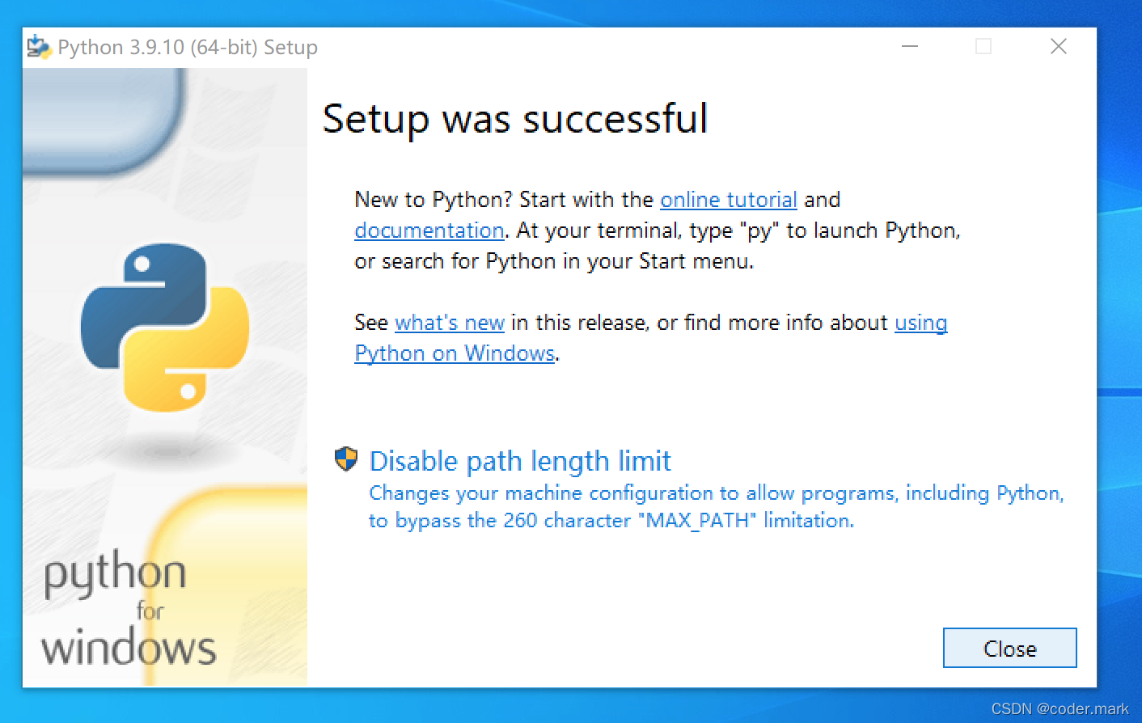Click the Python logo graphic

pyautogui.click(x=165, y=328)
